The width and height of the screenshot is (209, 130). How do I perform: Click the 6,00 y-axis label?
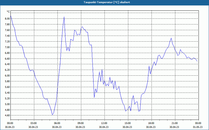click(7, 76)
